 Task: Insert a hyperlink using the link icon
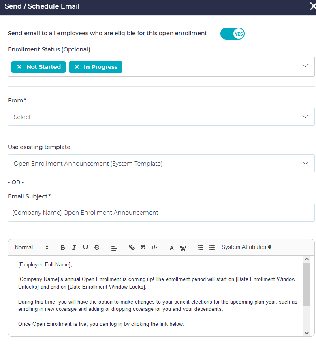click(131, 247)
